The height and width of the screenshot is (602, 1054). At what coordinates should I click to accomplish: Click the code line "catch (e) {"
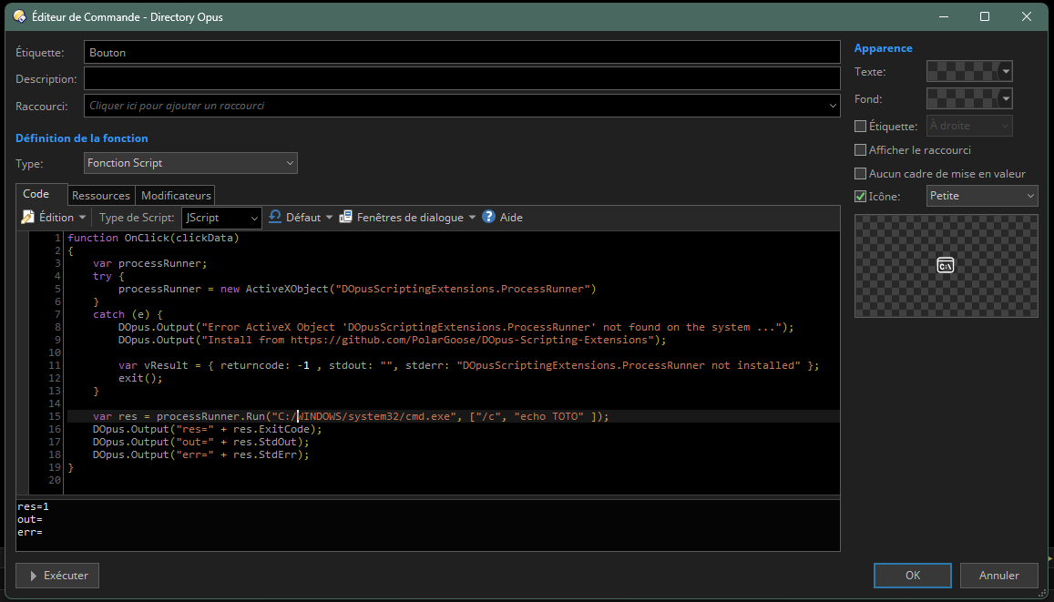pyautogui.click(x=128, y=314)
